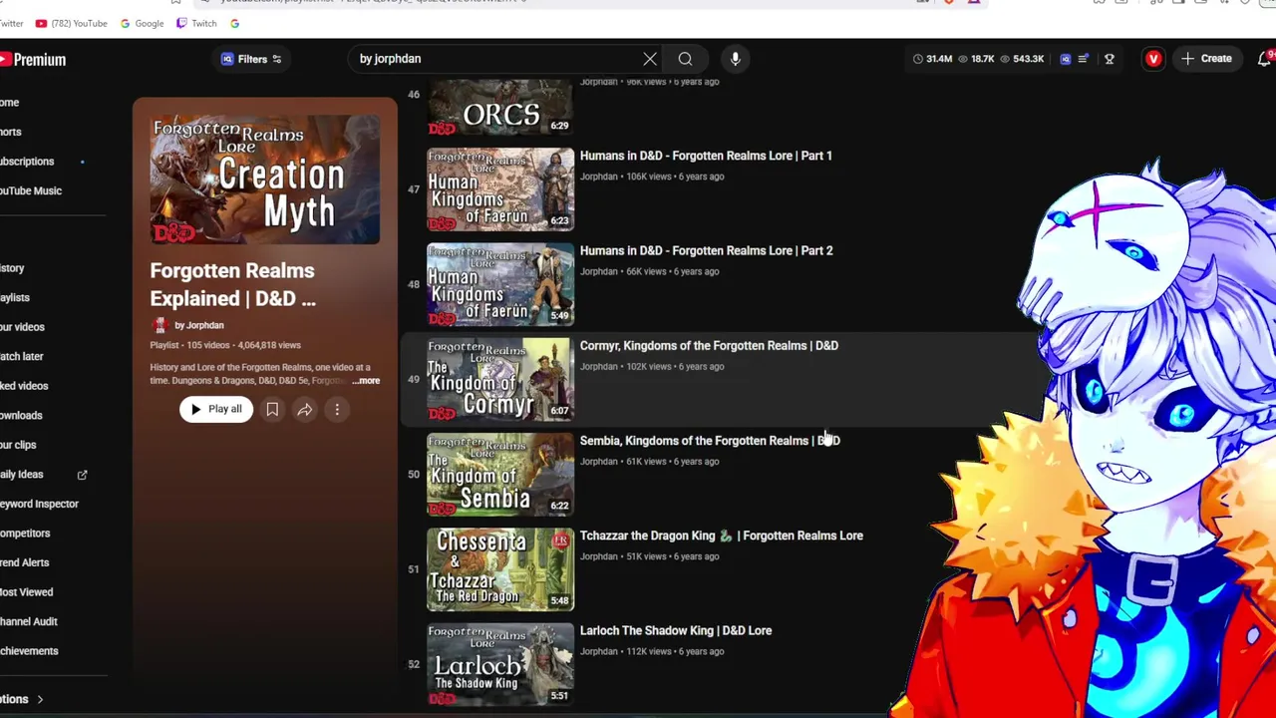Open Chessenta & Tchazzar thumbnail
This screenshot has width=1276, height=718.
[500, 569]
